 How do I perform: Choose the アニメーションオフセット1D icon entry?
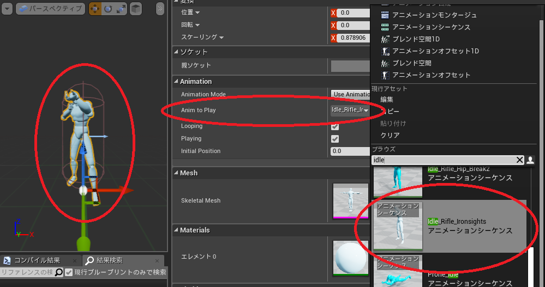pos(385,51)
